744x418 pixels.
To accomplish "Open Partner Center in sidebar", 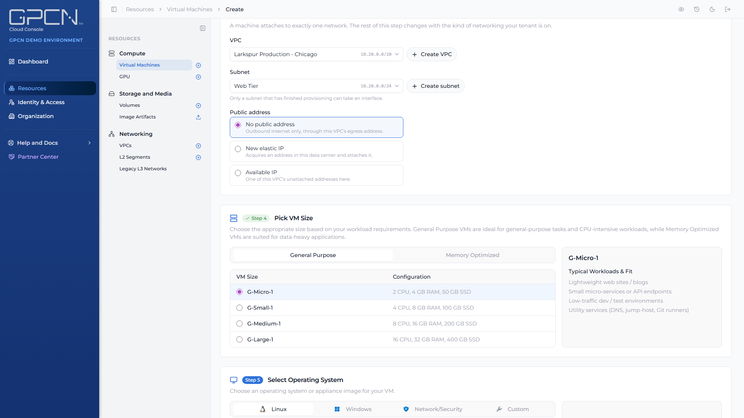I will coord(50,157).
